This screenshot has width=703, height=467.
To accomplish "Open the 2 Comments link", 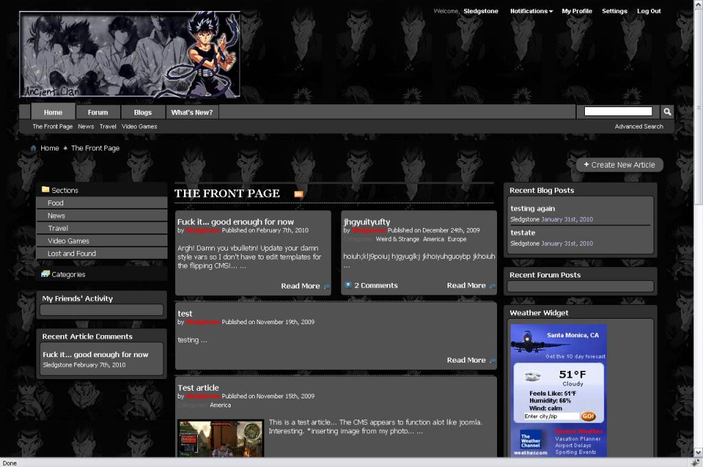I will click(x=376, y=285).
